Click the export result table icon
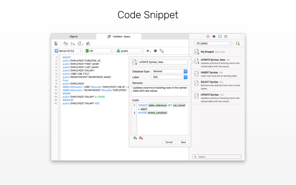296x185 pixels. (x=88, y=44)
